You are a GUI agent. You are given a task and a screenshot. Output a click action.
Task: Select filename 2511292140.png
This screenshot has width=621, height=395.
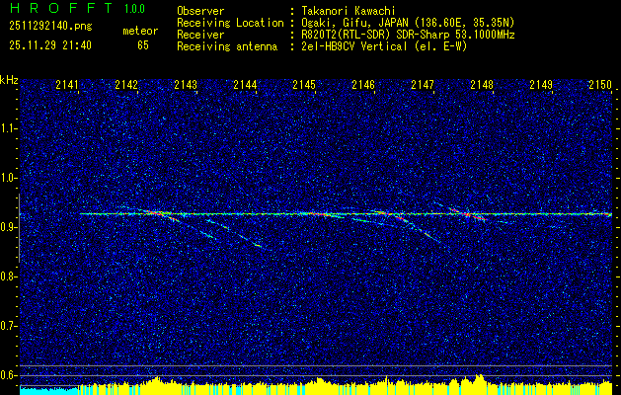point(50,26)
